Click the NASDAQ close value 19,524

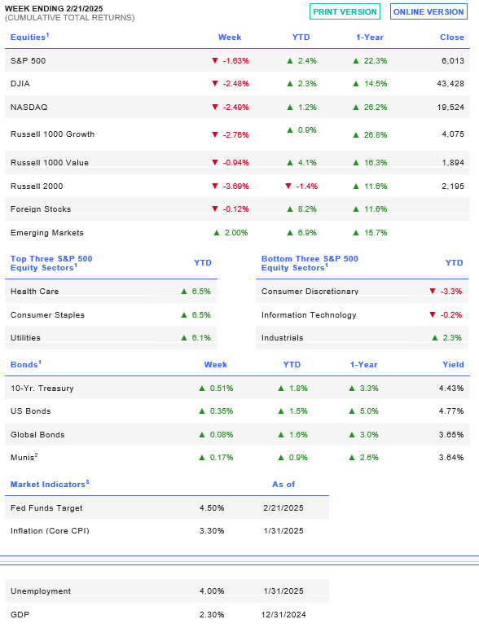(450, 107)
